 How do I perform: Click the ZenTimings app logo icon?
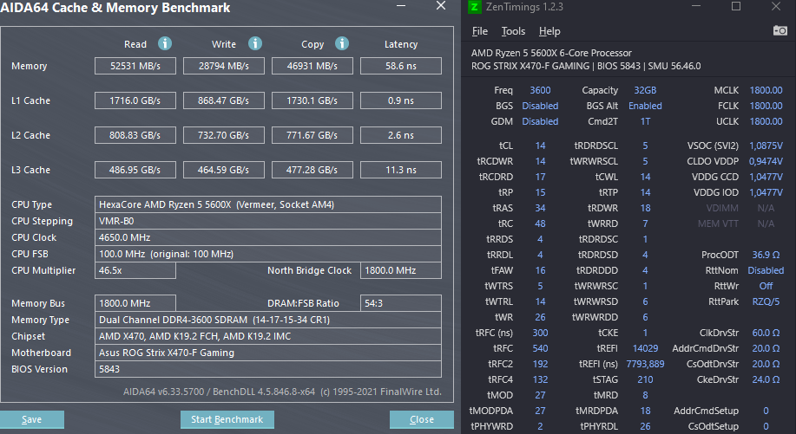(474, 7)
